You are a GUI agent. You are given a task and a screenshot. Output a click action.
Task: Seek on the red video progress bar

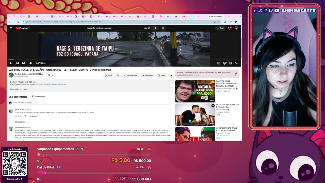pos(124,59)
